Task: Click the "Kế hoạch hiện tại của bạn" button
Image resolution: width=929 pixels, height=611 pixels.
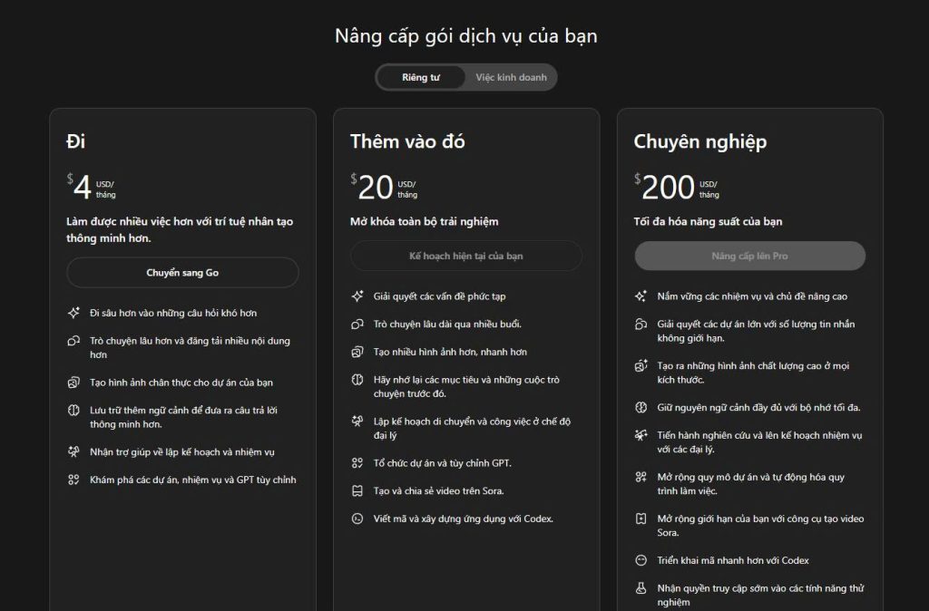Action: pos(466,256)
